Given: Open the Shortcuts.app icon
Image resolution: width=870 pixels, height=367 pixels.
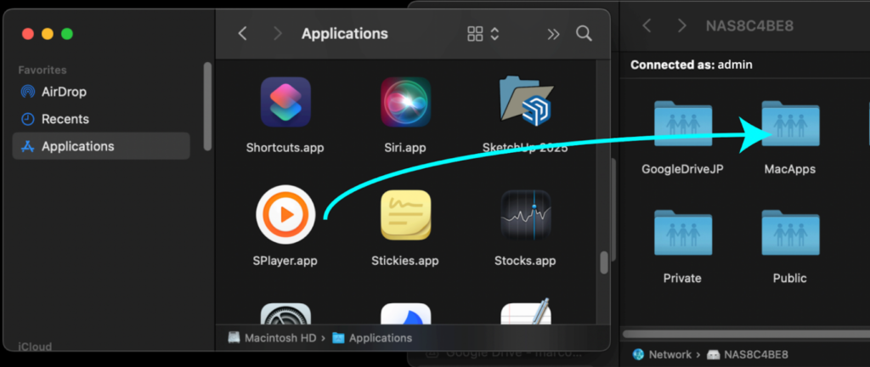Looking at the screenshot, I should click(x=285, y=103).
